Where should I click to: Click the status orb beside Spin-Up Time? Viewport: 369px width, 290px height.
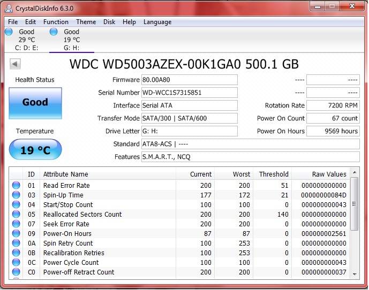[x=16, y=195]
